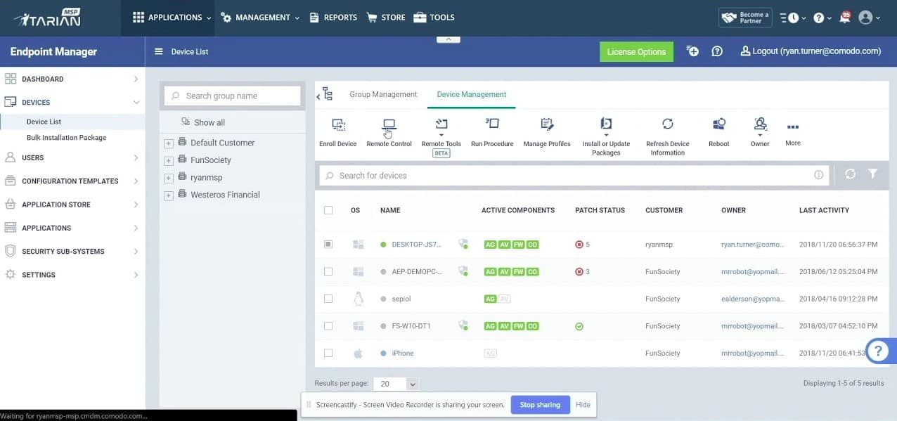Viewport: 897px width, 421px height.
Task: Select the FS-W10-DT1 device checkbox
Action: pyautogui.click(x=328, y=326)
